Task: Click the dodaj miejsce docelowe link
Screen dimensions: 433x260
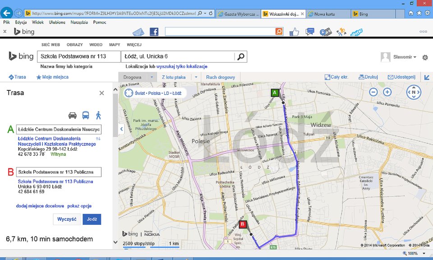Action: tap(40, 206)
